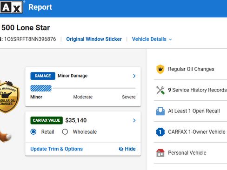227x170 pixels.
Task: Click the Minor severity label
Action: pos(36,97)
